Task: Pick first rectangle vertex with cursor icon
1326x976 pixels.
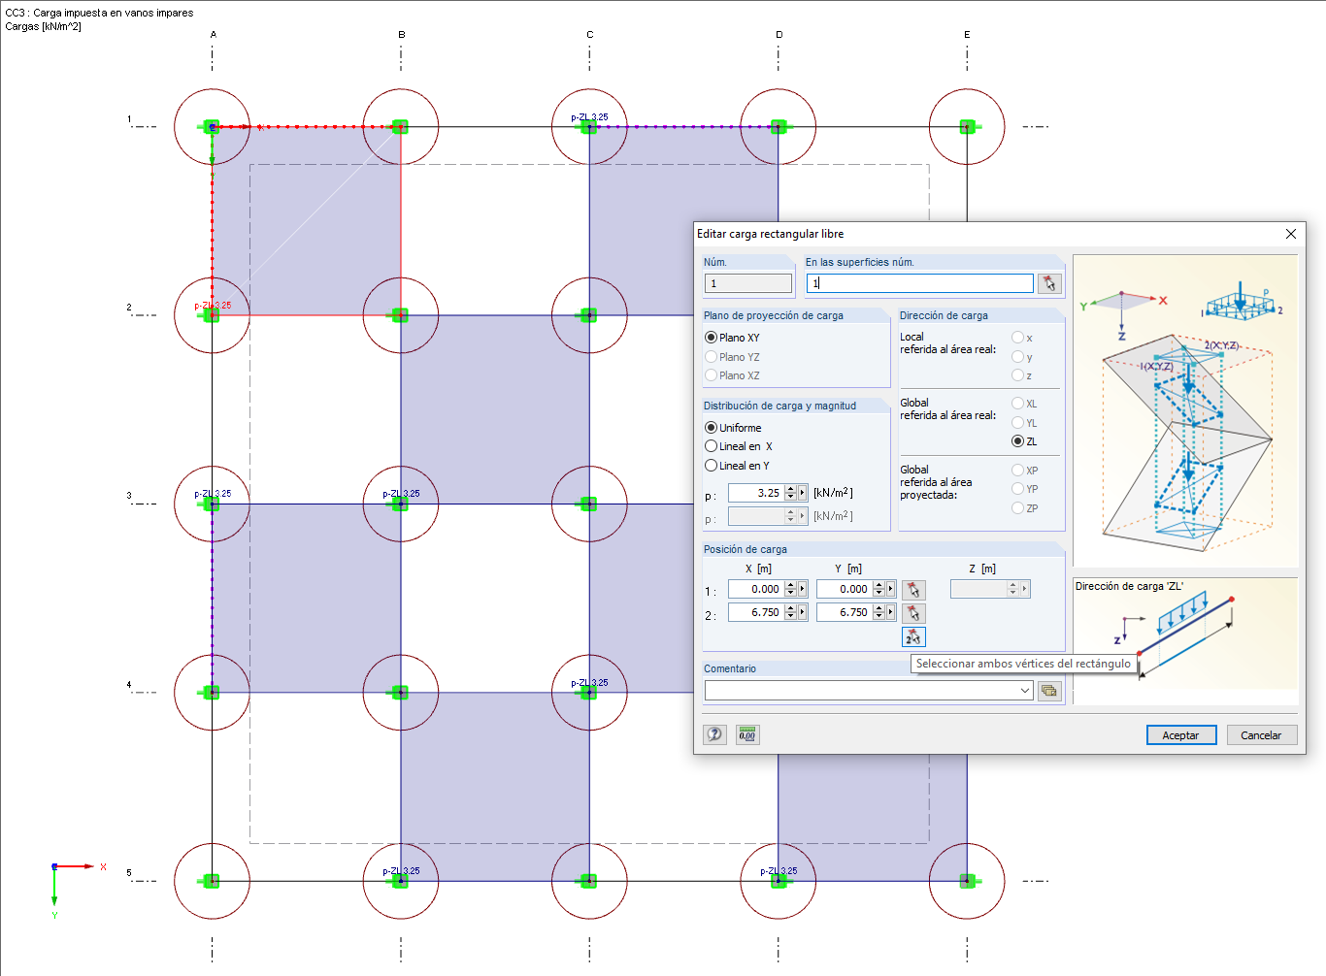Action: [913, 590]
